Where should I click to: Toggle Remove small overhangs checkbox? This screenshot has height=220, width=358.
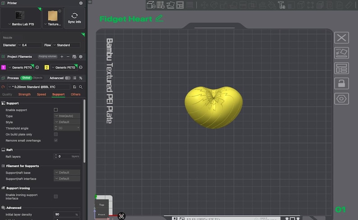click(56, 141)
